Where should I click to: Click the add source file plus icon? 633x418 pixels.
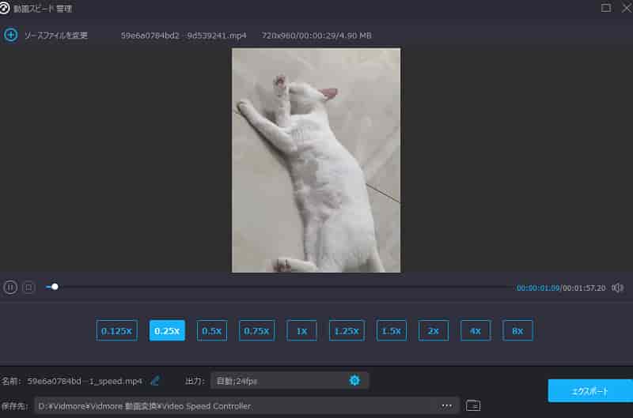click(x=10, y=35)
